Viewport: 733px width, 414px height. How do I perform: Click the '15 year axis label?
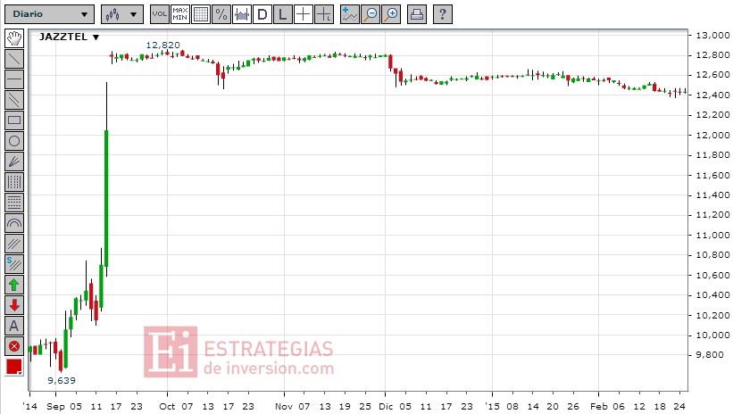(492, 407)
